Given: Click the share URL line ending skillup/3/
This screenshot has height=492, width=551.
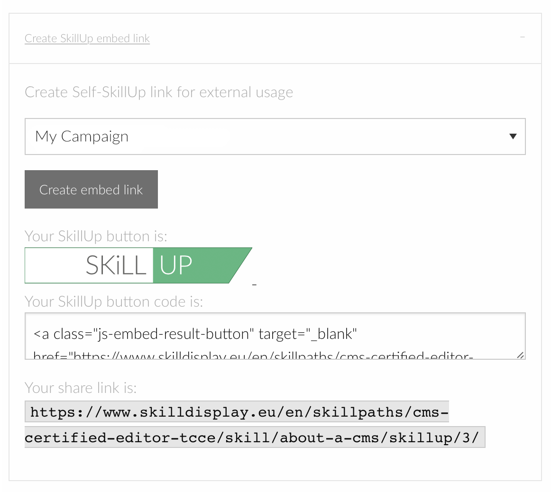Looking at the screenshot, I should click(x=254, y=437).
